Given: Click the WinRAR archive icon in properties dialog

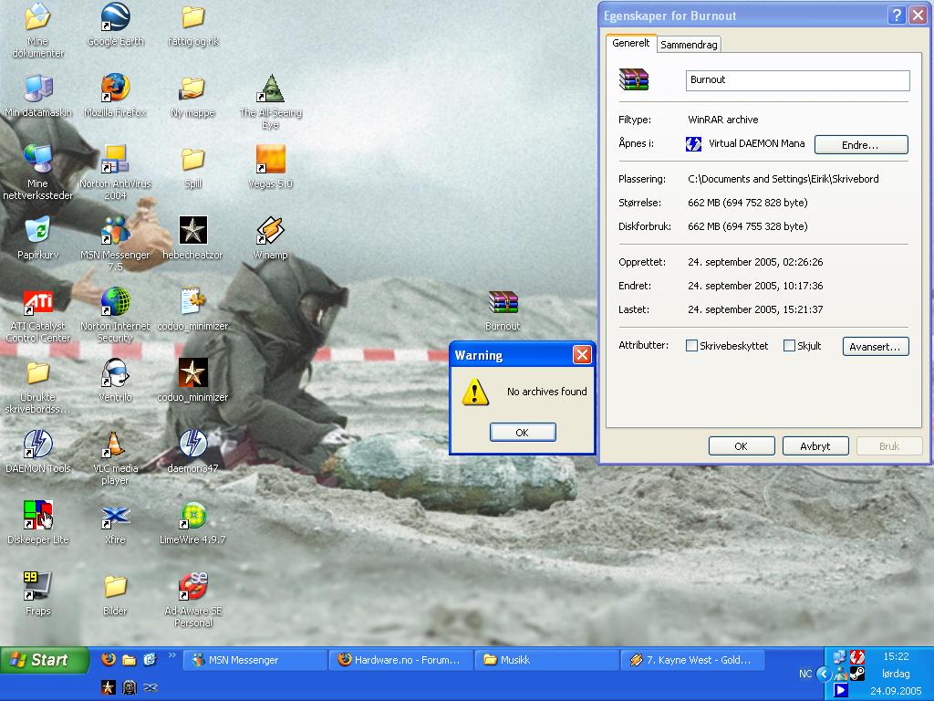Looking at the screenshot, I should 634,79.
